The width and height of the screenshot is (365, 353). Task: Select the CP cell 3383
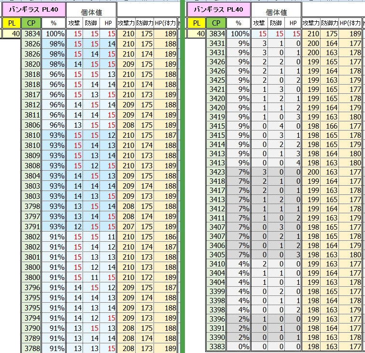click(x=216, y=347)
